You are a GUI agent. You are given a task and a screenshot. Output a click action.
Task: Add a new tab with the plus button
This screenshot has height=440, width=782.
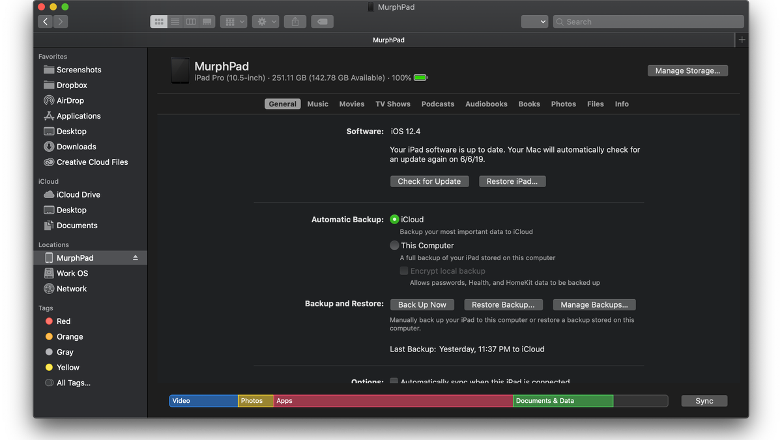742,40
